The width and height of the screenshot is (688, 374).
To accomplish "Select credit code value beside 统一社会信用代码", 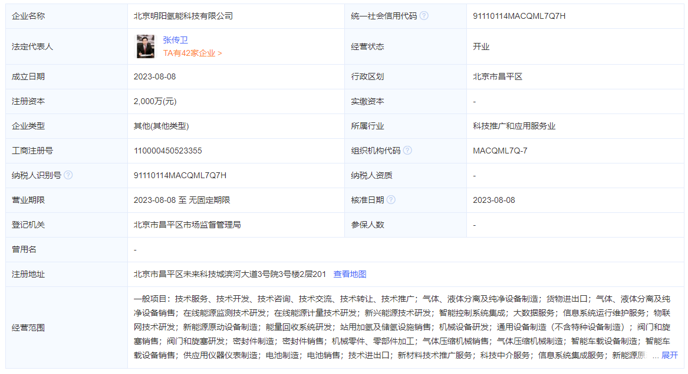I will (519, 16).
